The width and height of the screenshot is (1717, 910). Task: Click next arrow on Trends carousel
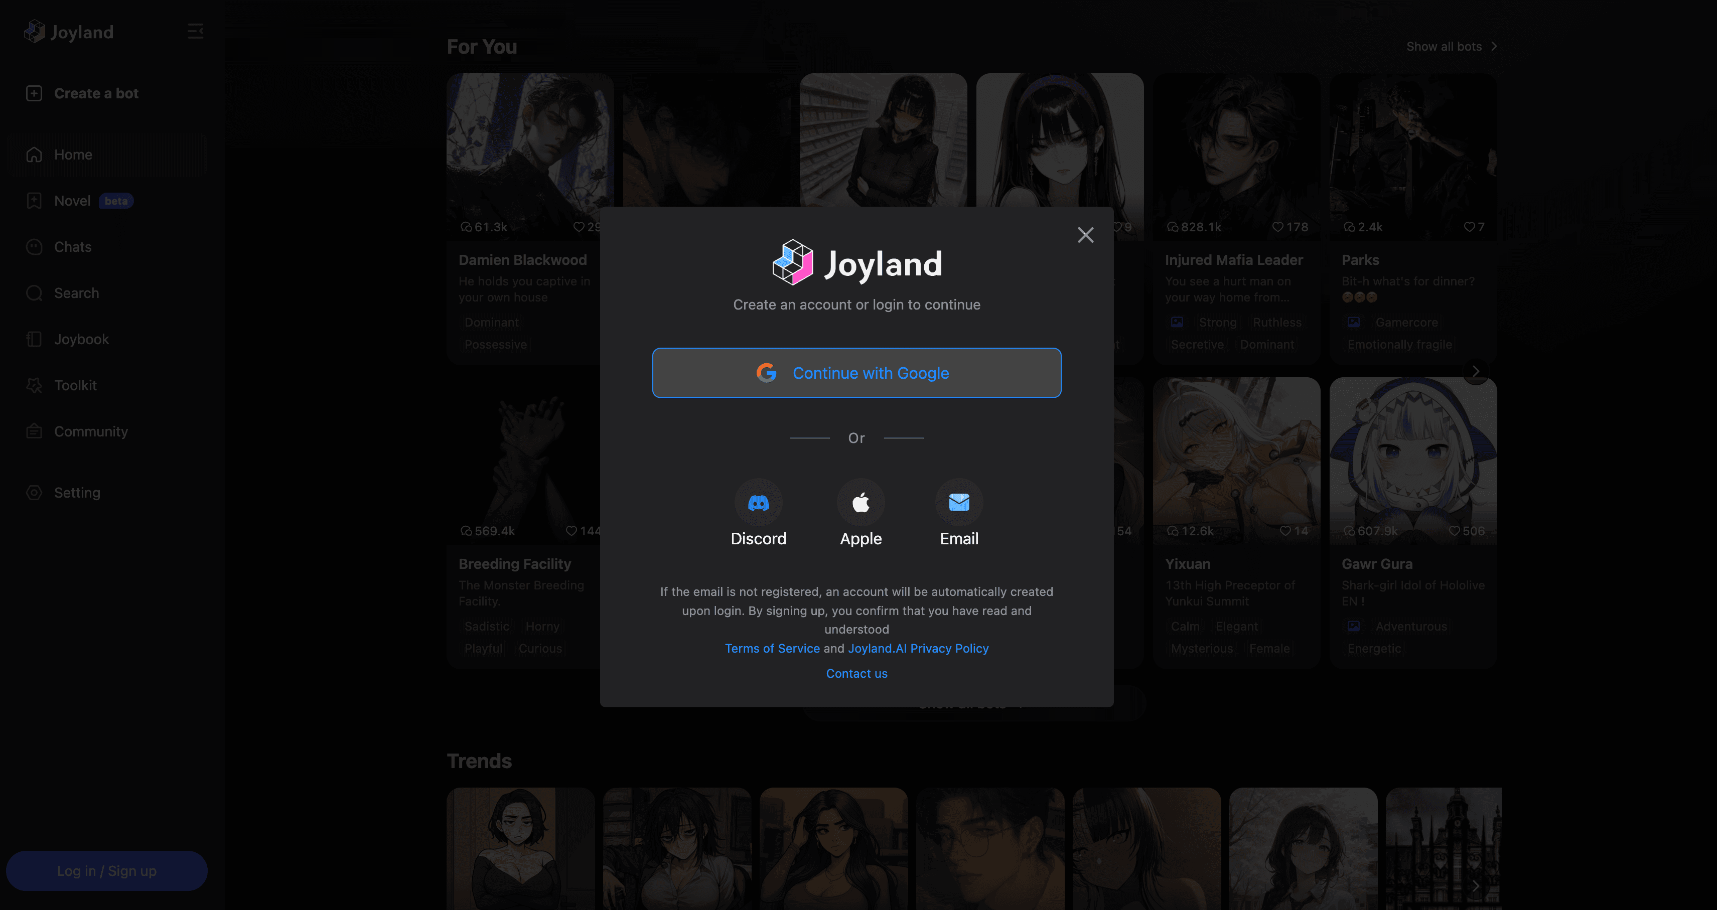(1476, 886)
